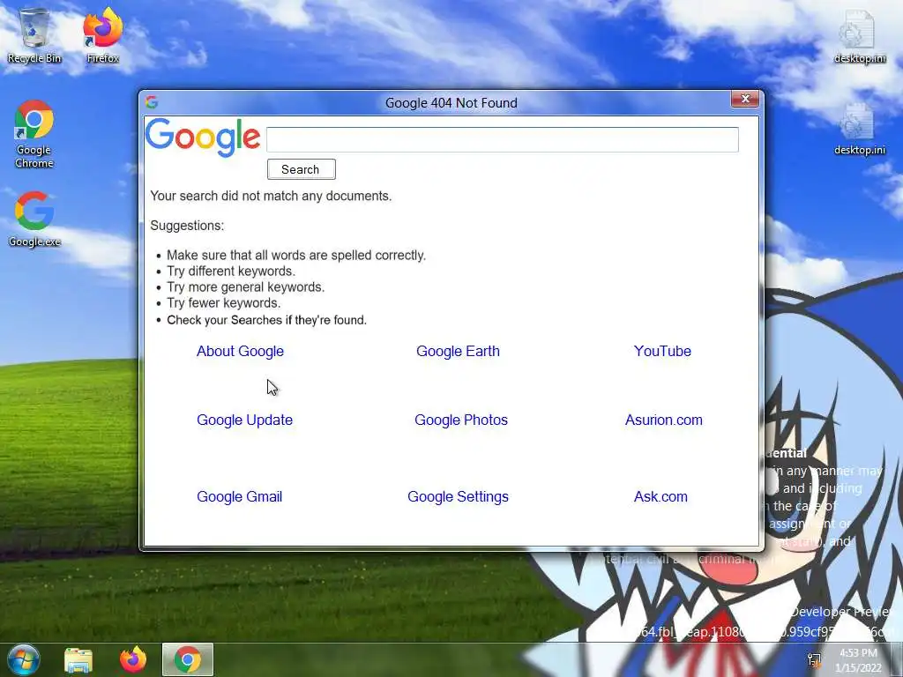Open the Ask.com link
This screenshot has width=903, height=677.
pos(660,497)
